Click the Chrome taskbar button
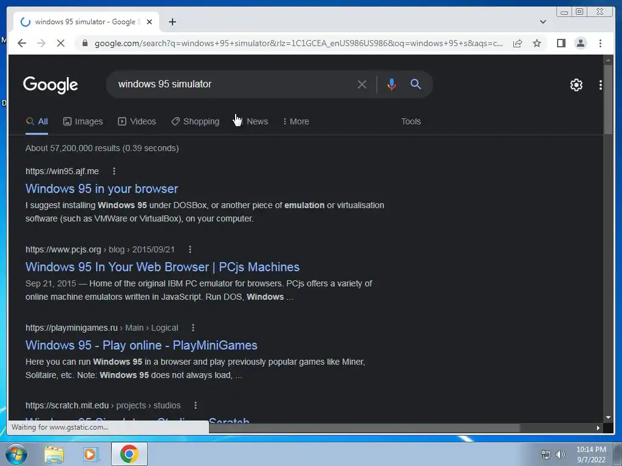 pyautogui.click(x=129, y=454)
